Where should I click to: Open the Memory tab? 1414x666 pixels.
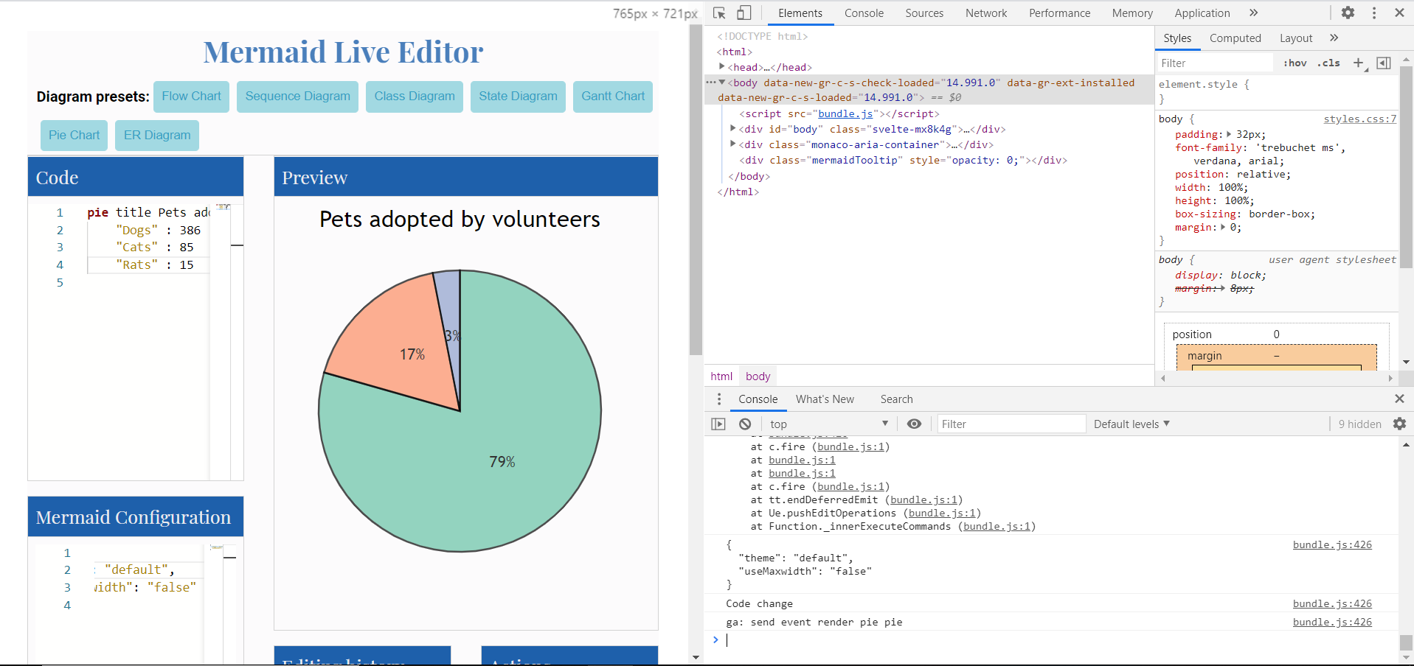[x=1132, y=13]
